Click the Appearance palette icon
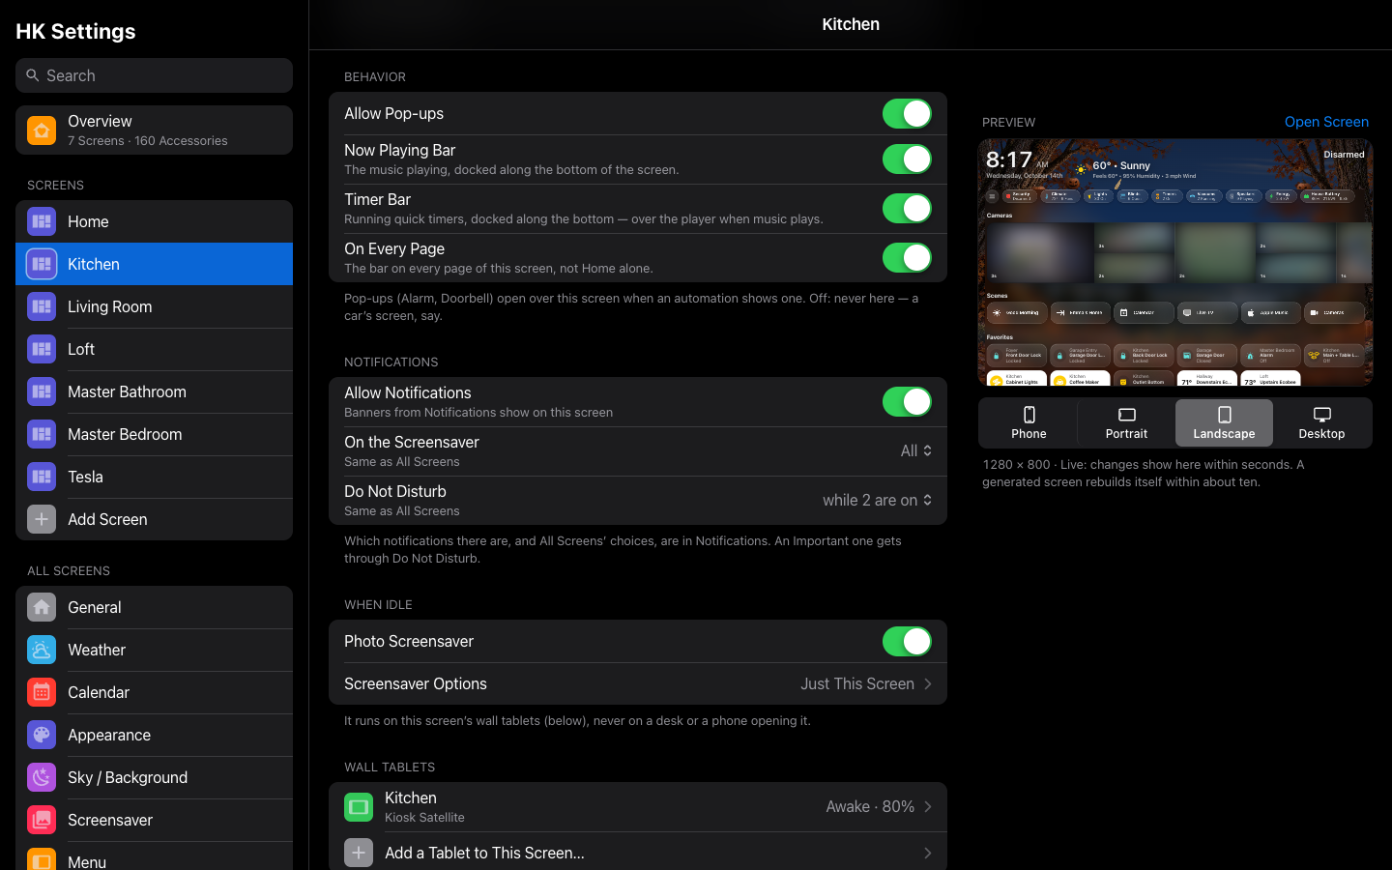 pyautogui.click(x=42, y=735)
